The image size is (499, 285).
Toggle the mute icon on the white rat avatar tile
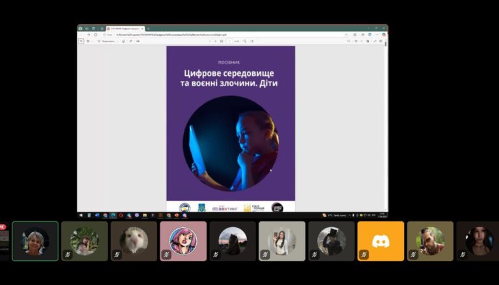[118, 255]
